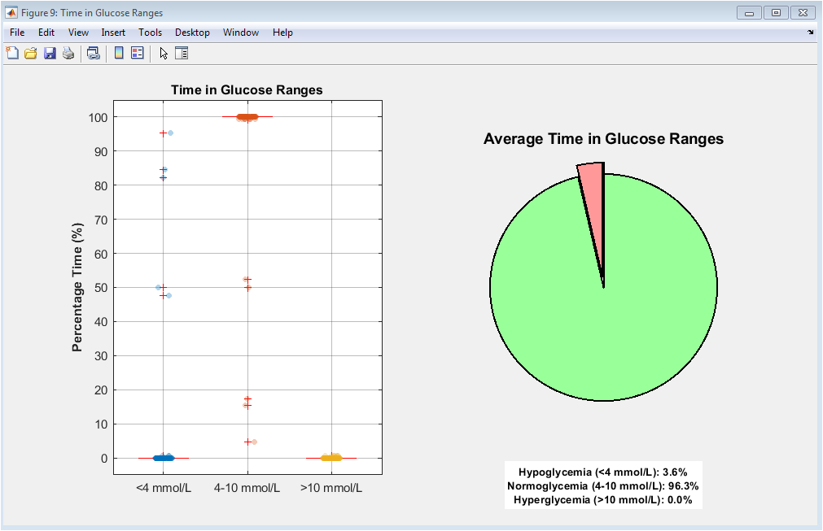Click the New Figure toolbar icon

click(x=12, y=54)
